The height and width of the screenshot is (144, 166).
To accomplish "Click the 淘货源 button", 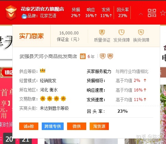I will tap(99, 126).
